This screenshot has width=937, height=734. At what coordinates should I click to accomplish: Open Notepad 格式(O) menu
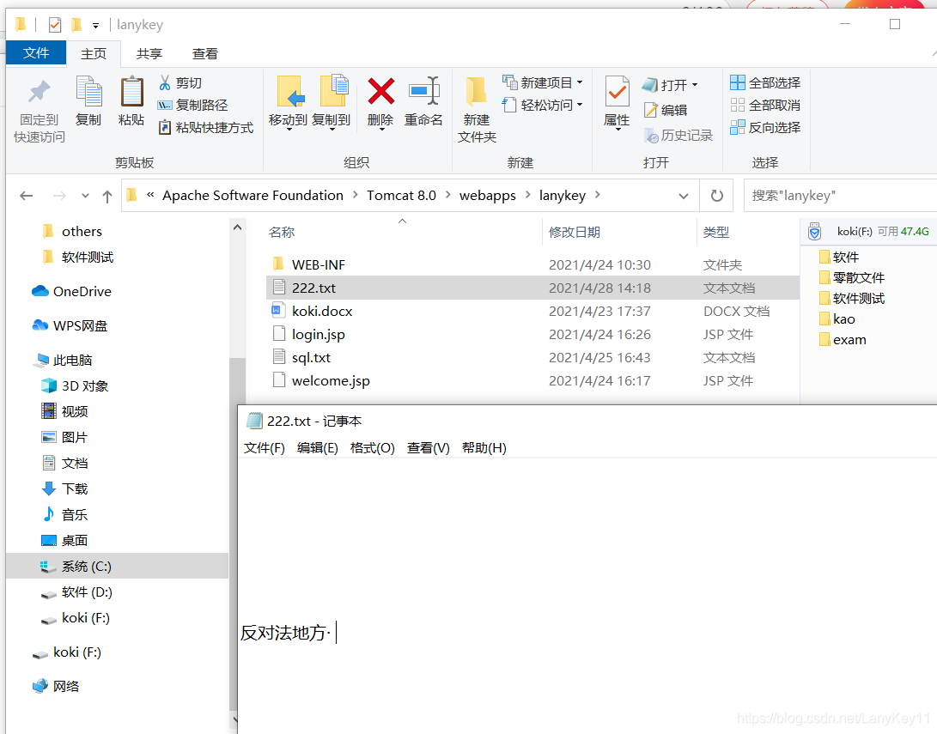(x=372, y=448)
